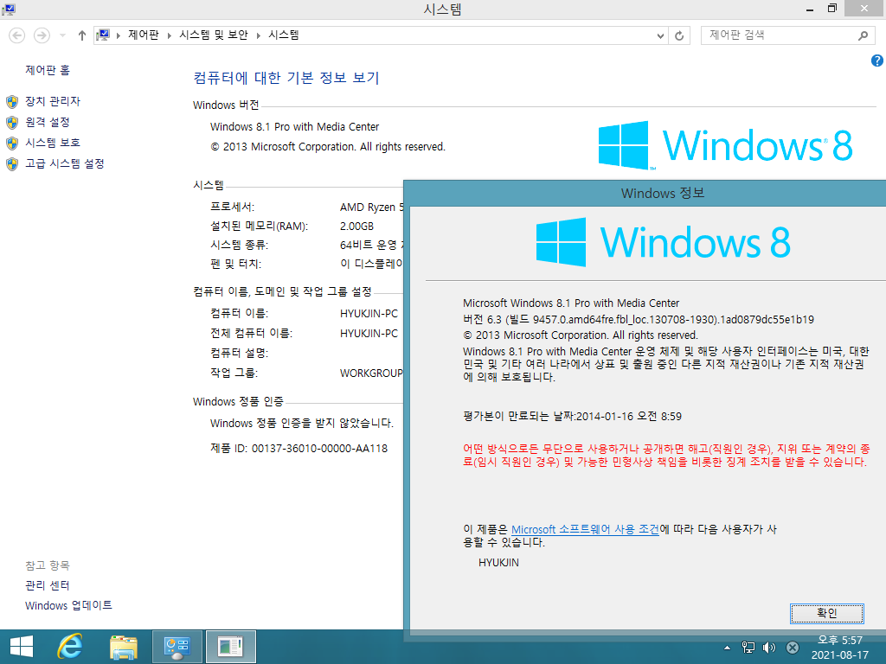Click build 9457 version line in dialog
Image resolution: width=886 pixels, height=664 pixels.
click(639, 319)
